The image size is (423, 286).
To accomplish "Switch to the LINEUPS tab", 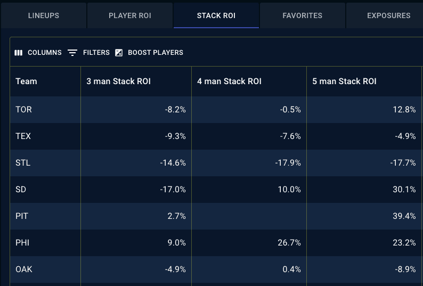I will point(44,15).
